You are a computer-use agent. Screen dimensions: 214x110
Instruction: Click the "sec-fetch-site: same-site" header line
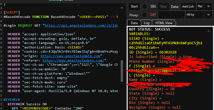[x=43, y=86]
